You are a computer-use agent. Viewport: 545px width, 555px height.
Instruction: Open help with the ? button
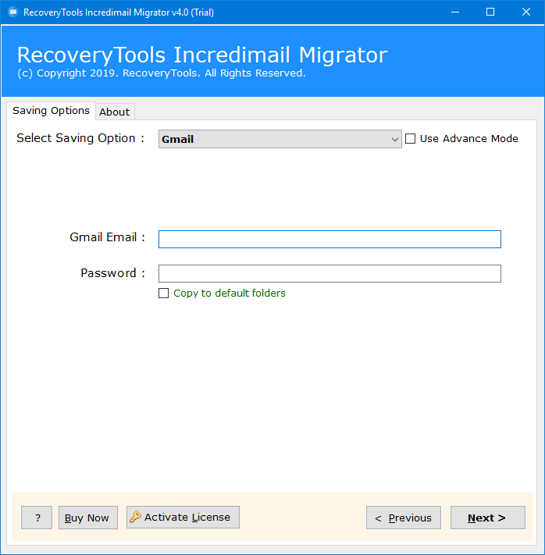coord(37,518)
